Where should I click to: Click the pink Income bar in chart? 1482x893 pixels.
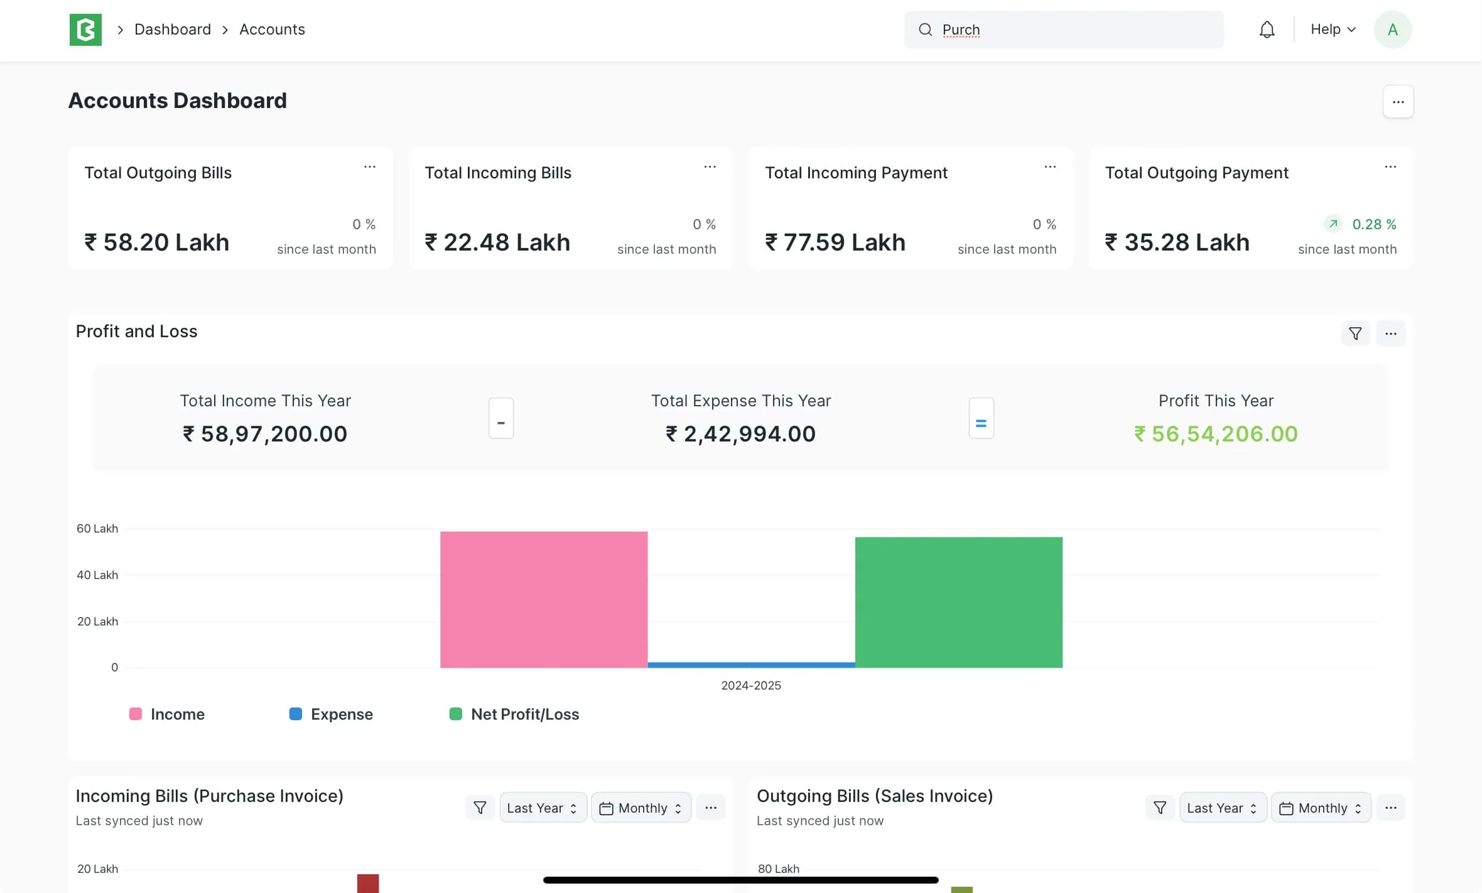pyautogui.click(x=544, y=600)
